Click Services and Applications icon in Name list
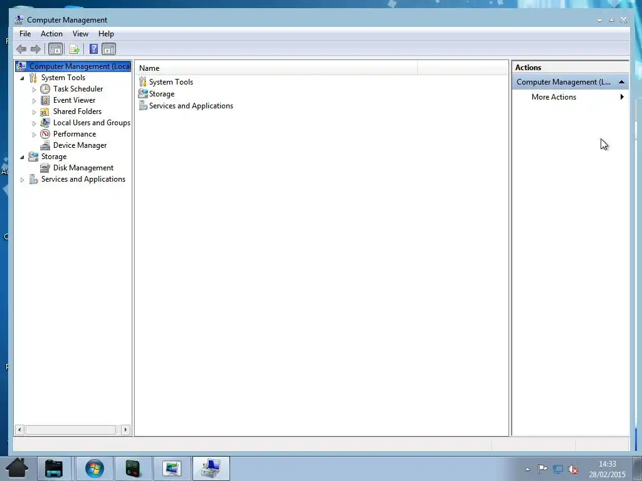This screenshot has width=642, height=481. click(143, 105)
